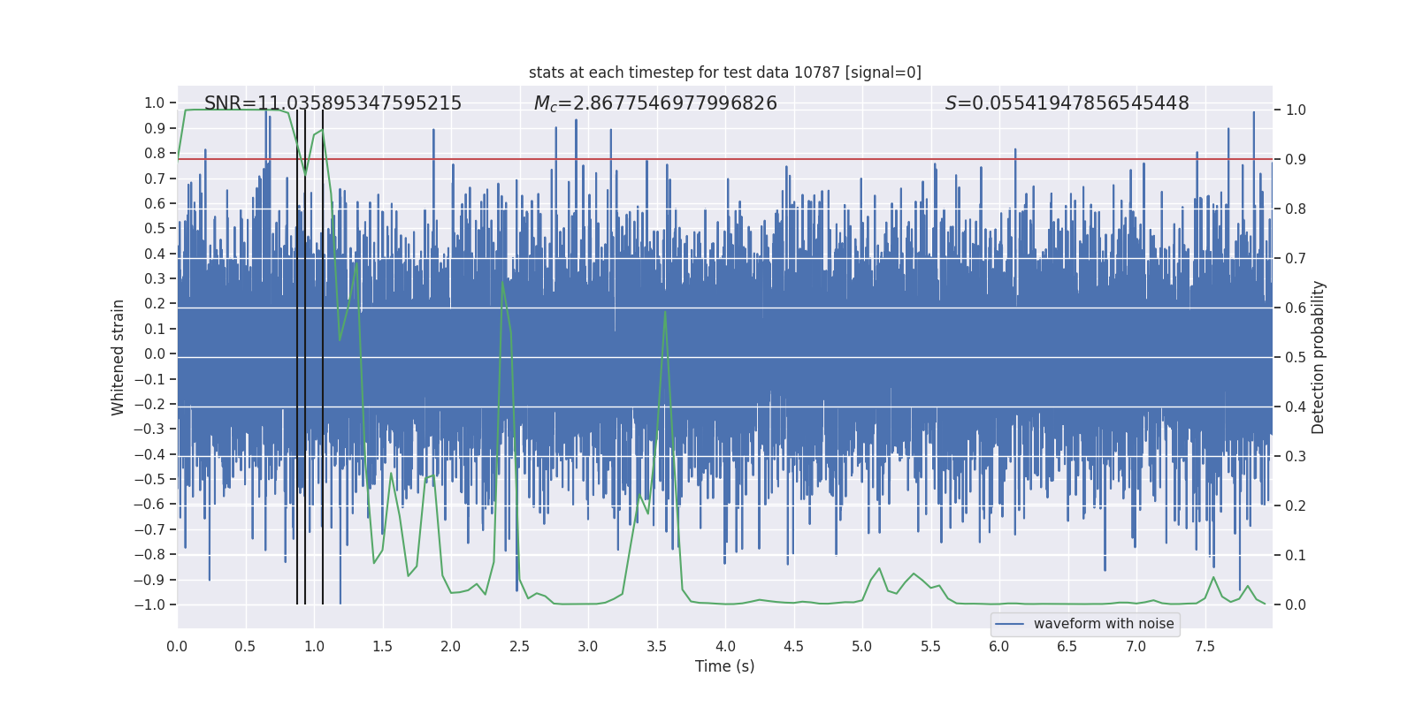Image resolution: width=1415 pixels, height=707 pixels.
Task: Select the S=0.0554 annotation text
Action: [1067, 103]
